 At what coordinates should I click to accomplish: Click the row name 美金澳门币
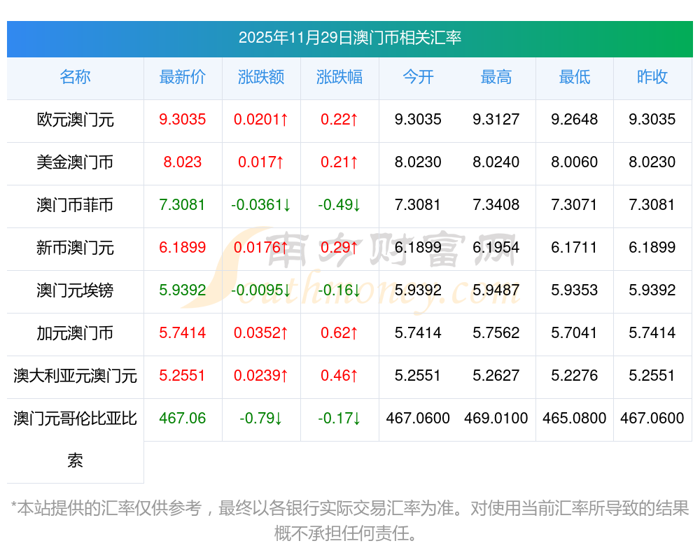[x=75, y=162]
